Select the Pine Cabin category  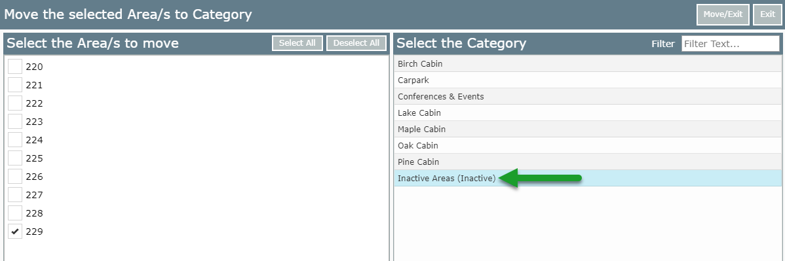(x=587, y=162)
